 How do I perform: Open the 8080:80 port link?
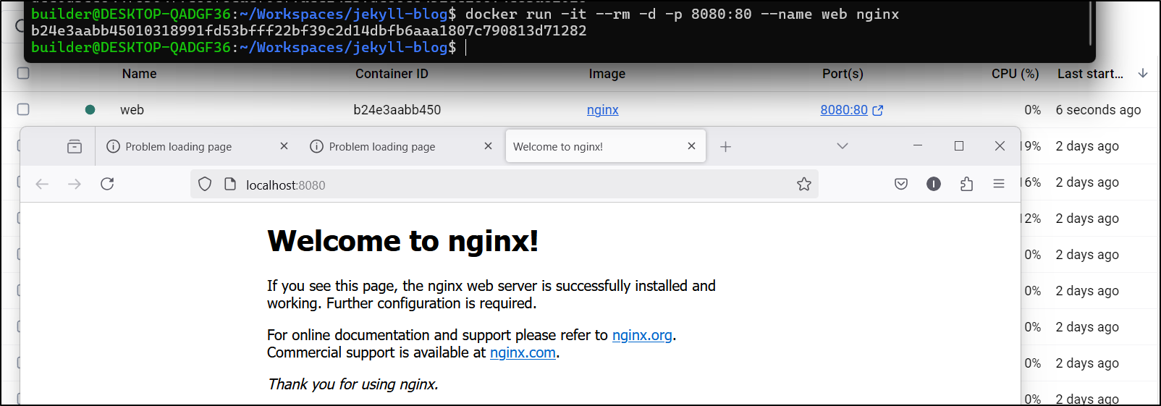tap(843, 110)
